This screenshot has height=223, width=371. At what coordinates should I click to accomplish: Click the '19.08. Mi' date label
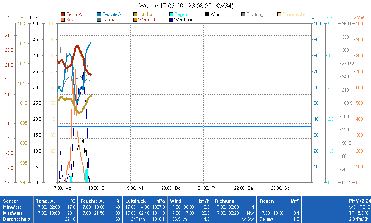pos(134,188)
